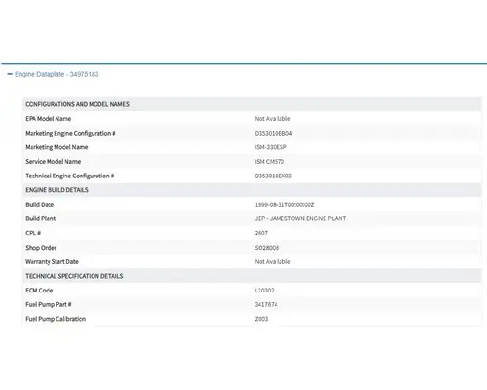The width and height of the screenshot is (487, 390).
Task: Select the Shop Order value
Action: [x=267, y=248]
